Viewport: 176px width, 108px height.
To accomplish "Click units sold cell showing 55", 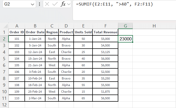I will coord(83,85).
